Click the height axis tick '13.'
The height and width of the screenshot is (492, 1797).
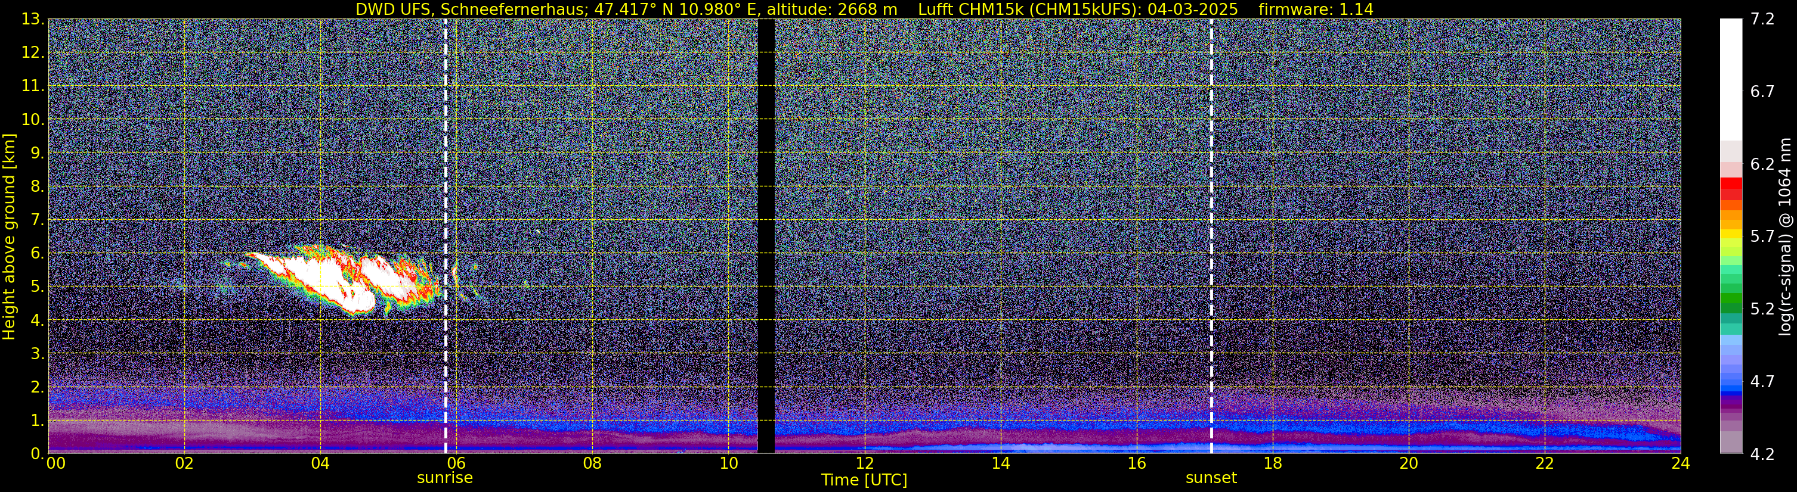pyautogui.click(x=33, y=19)
